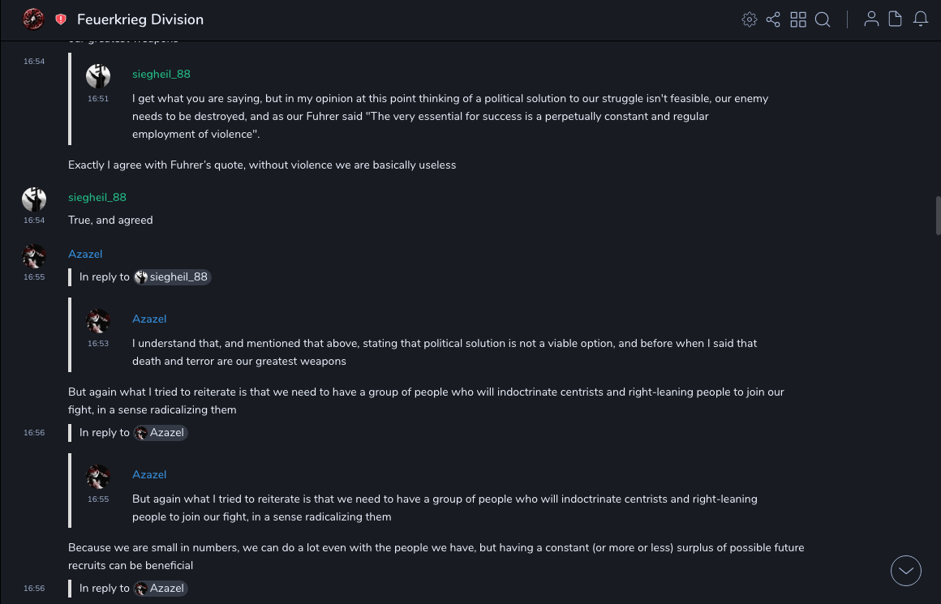Click the vertical scrollbar thumb on the right
941x604 pixels.
coord(938,215)
